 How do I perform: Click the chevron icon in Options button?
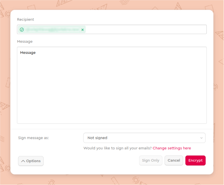tap(23, 161)
